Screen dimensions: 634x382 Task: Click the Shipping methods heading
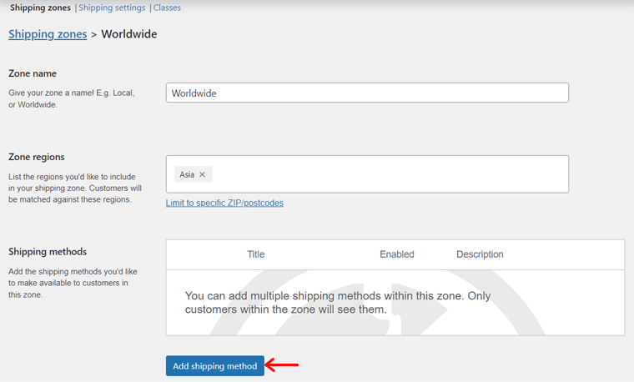click(48, 252)
